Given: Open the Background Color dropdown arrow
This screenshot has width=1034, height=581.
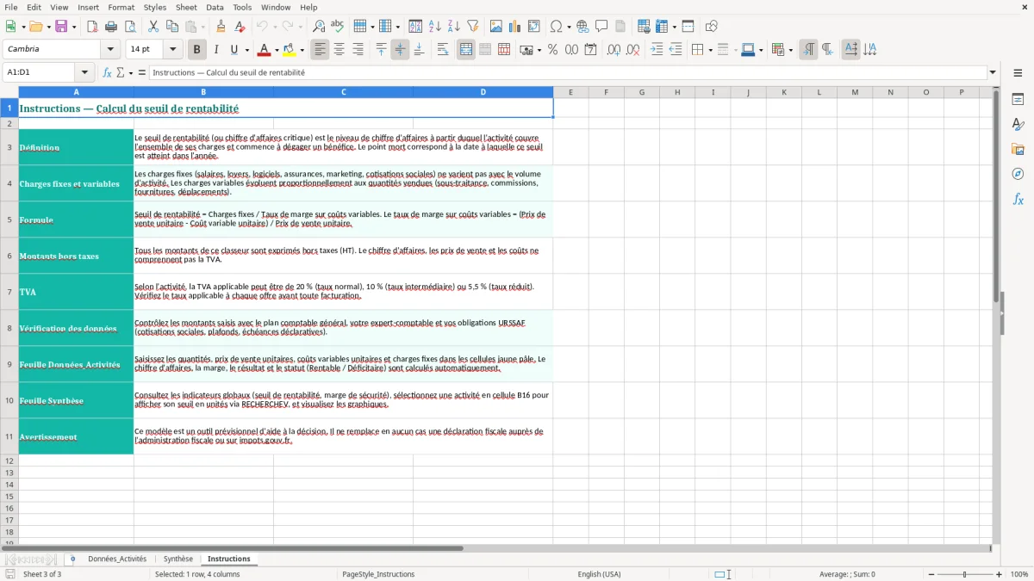Looking at the screenshot, I should pyautogui.click(x=302, y=50).
